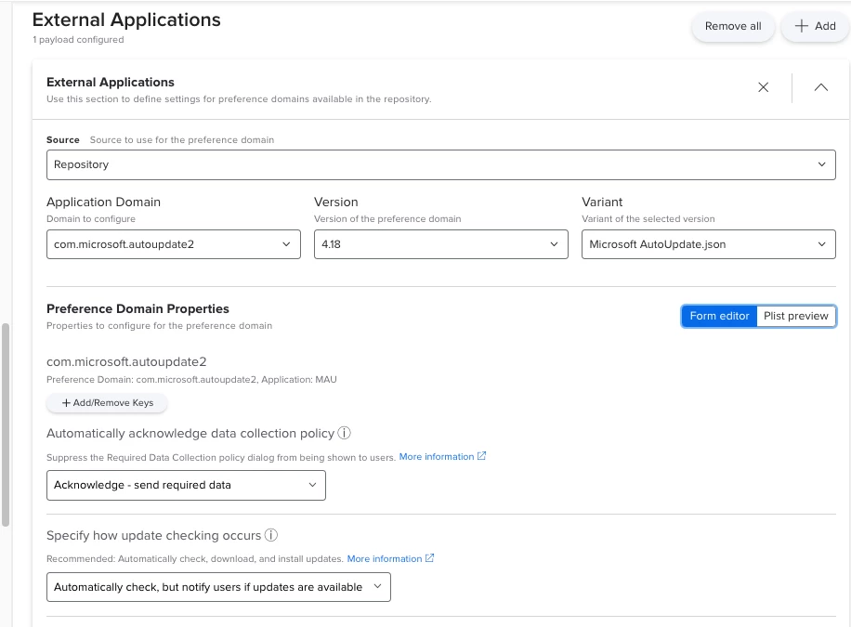Open the Source Repository dropdown

pos(440,164)
